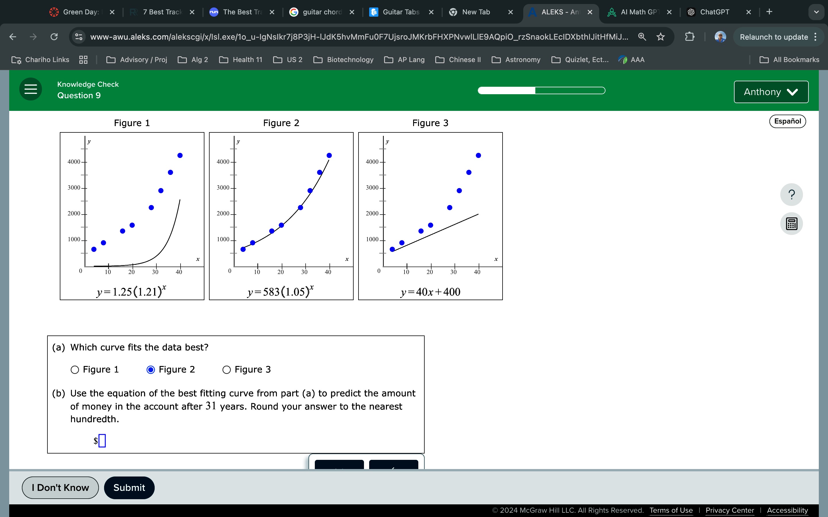Image resolution: width=828 pixels, height=517 pixels.
Task: Close the 7 Best Track tab
Action: point(192,12)
